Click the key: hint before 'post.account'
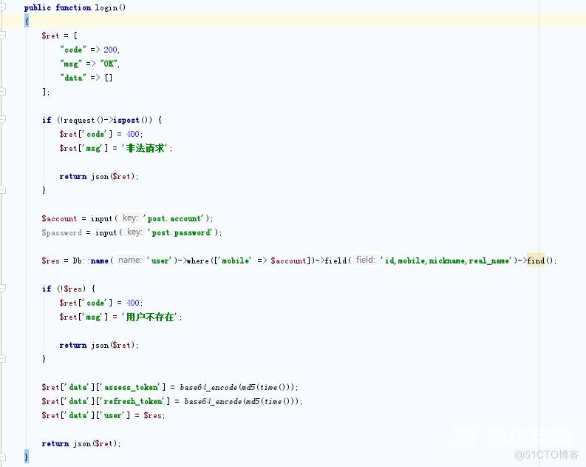Viewport: 586px width, 467px height. click(x=129, y=218)
